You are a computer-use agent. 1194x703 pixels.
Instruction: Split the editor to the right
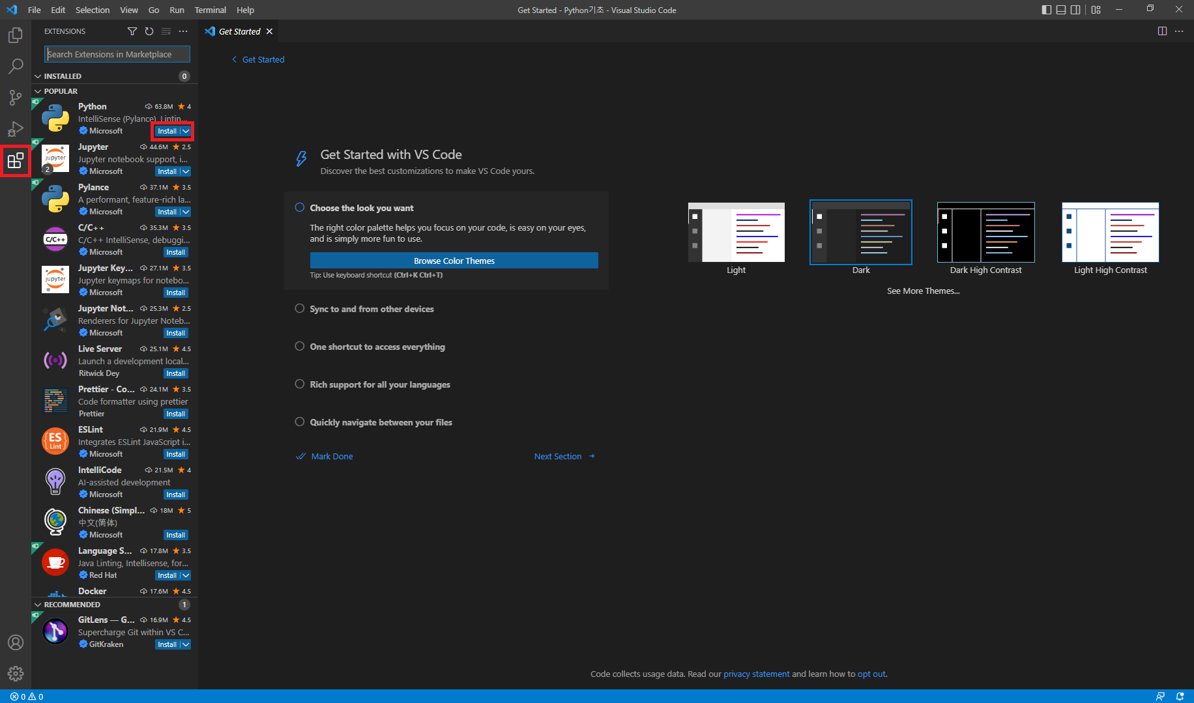(x=1162, y=31)
